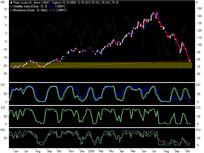Click the left DSS panel label
Screen dimensions: 204x153
[x=3, y=85]
